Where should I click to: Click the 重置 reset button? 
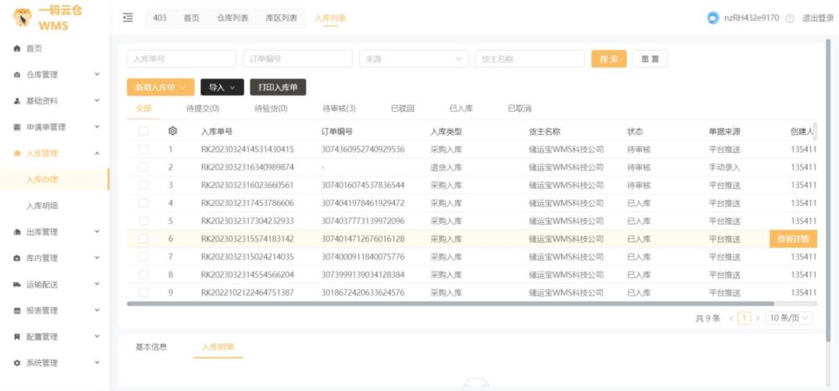point(650,59)
